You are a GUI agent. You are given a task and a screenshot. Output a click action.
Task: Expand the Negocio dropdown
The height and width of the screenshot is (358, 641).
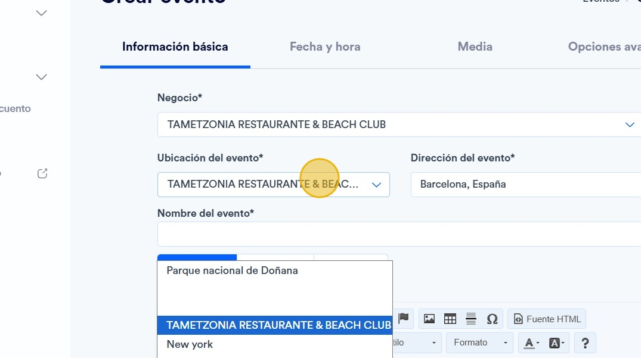click(x=399, y=124)
